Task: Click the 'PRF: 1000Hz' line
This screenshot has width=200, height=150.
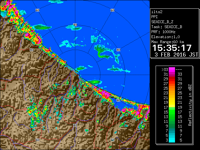Action: tap(163, 32)
